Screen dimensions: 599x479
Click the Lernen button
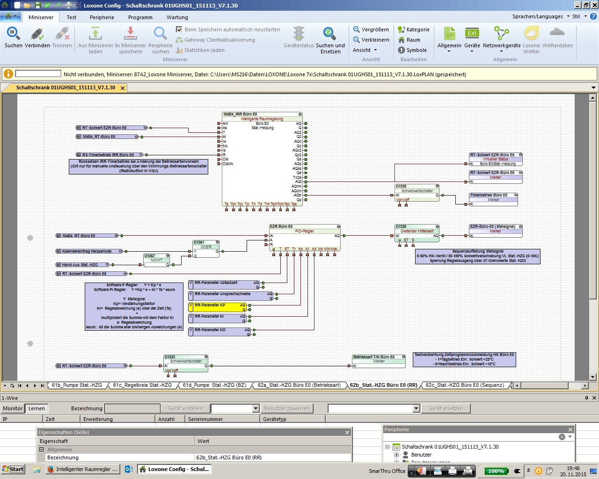(x=37, y=408)
